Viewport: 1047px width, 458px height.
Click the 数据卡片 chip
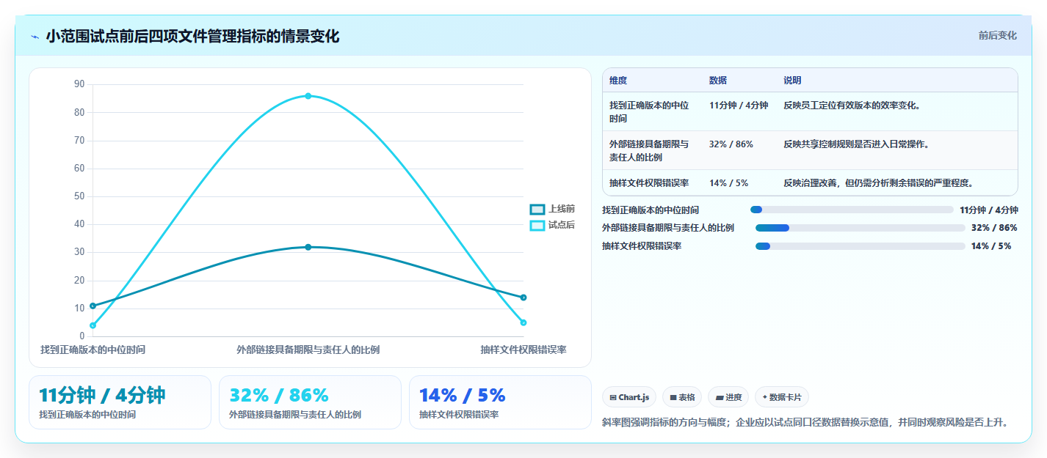click(782, 397)
